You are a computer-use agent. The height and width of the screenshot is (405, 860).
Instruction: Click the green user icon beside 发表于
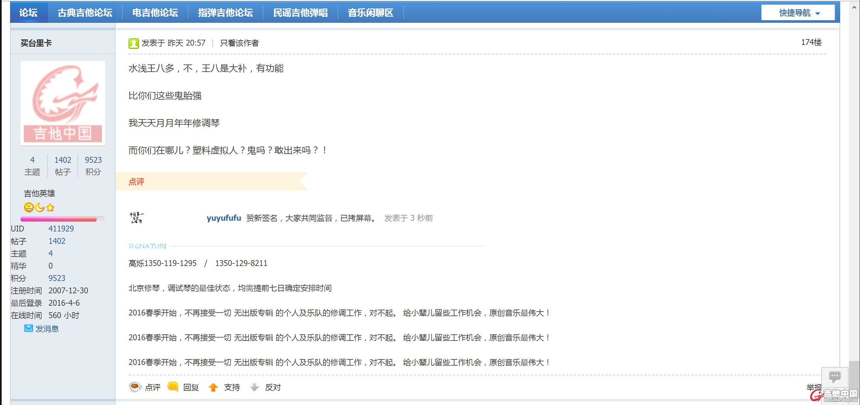click(x=133, y=43)
